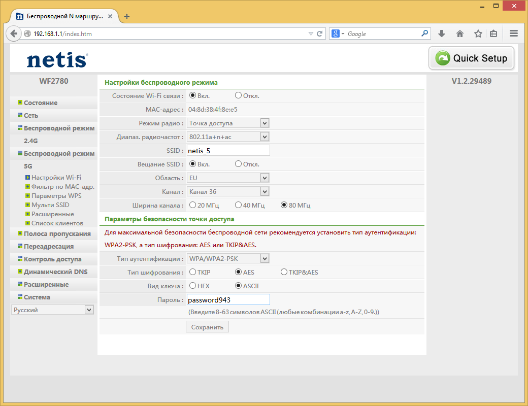
Task: Open Список клиентов submenu
Action: [x=57, y=223]
